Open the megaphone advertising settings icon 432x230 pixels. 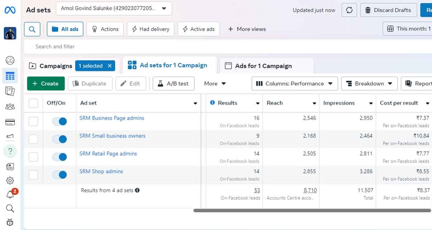[x=10, y=136]
